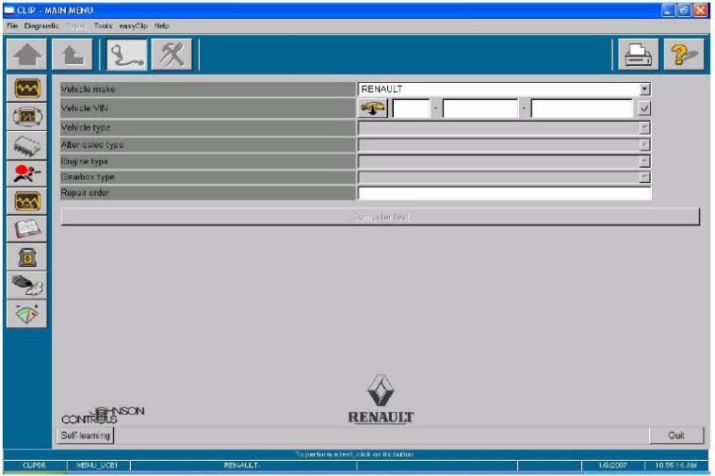Screen dimensions: 715x476
Task: Click the car VIN read icon
Action: coord(372,108)
